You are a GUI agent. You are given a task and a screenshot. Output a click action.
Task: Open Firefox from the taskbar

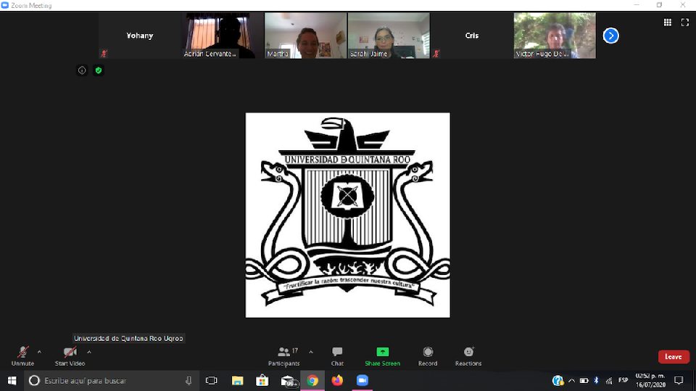click(337, 381)
